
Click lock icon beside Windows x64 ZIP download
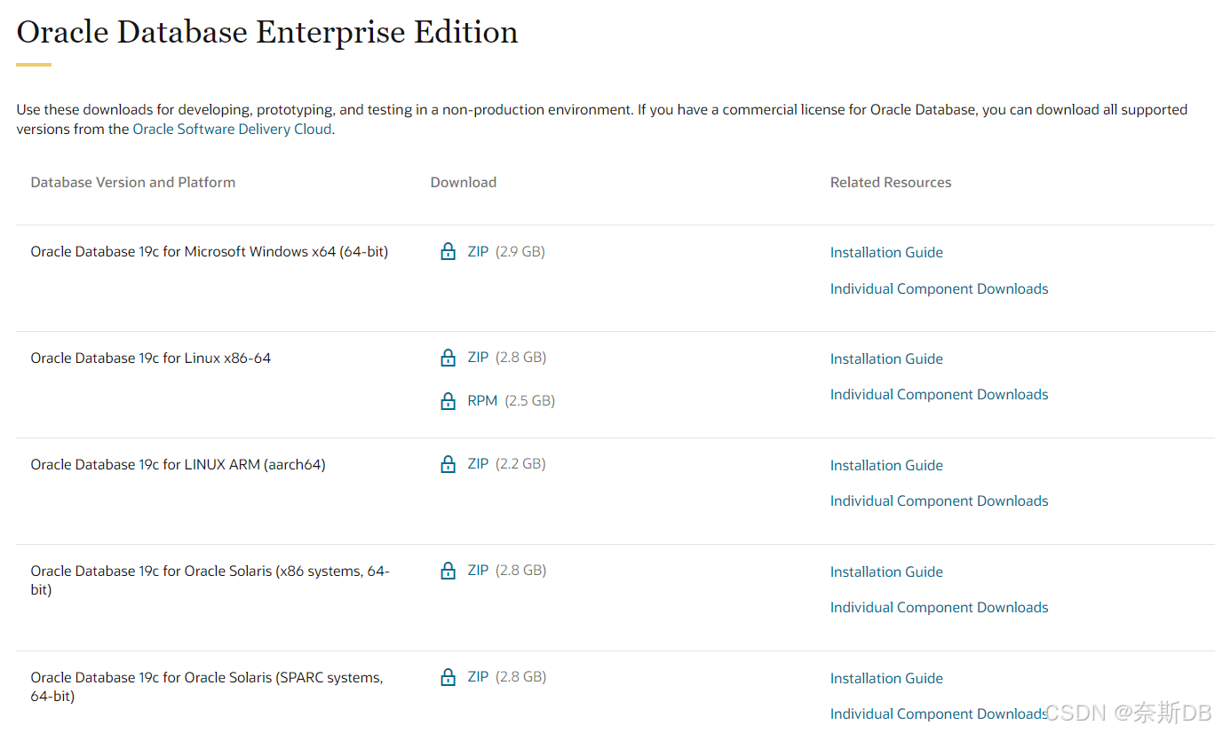449,251
